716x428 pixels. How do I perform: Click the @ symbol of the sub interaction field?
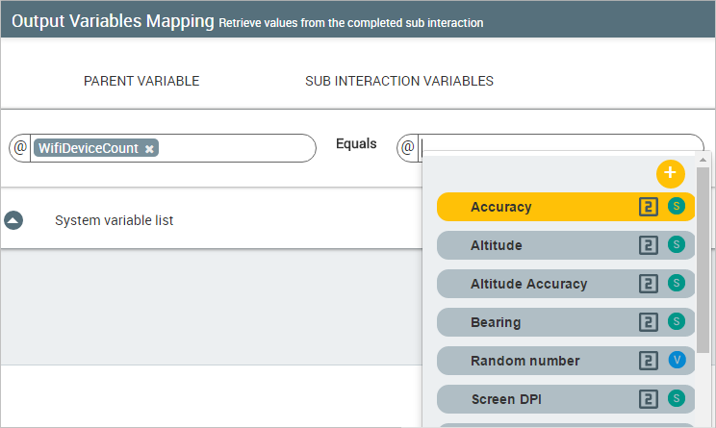pos(408,147)
